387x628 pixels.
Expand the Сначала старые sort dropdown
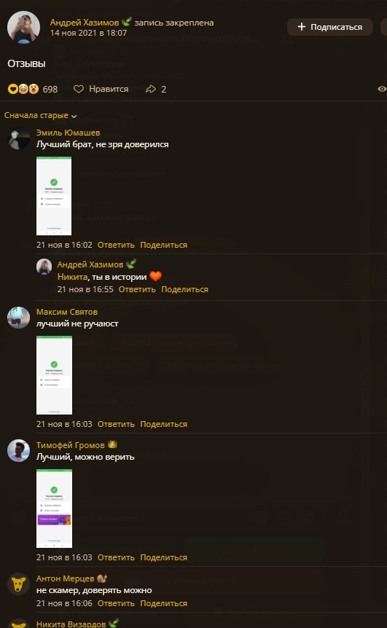[41, 115]
